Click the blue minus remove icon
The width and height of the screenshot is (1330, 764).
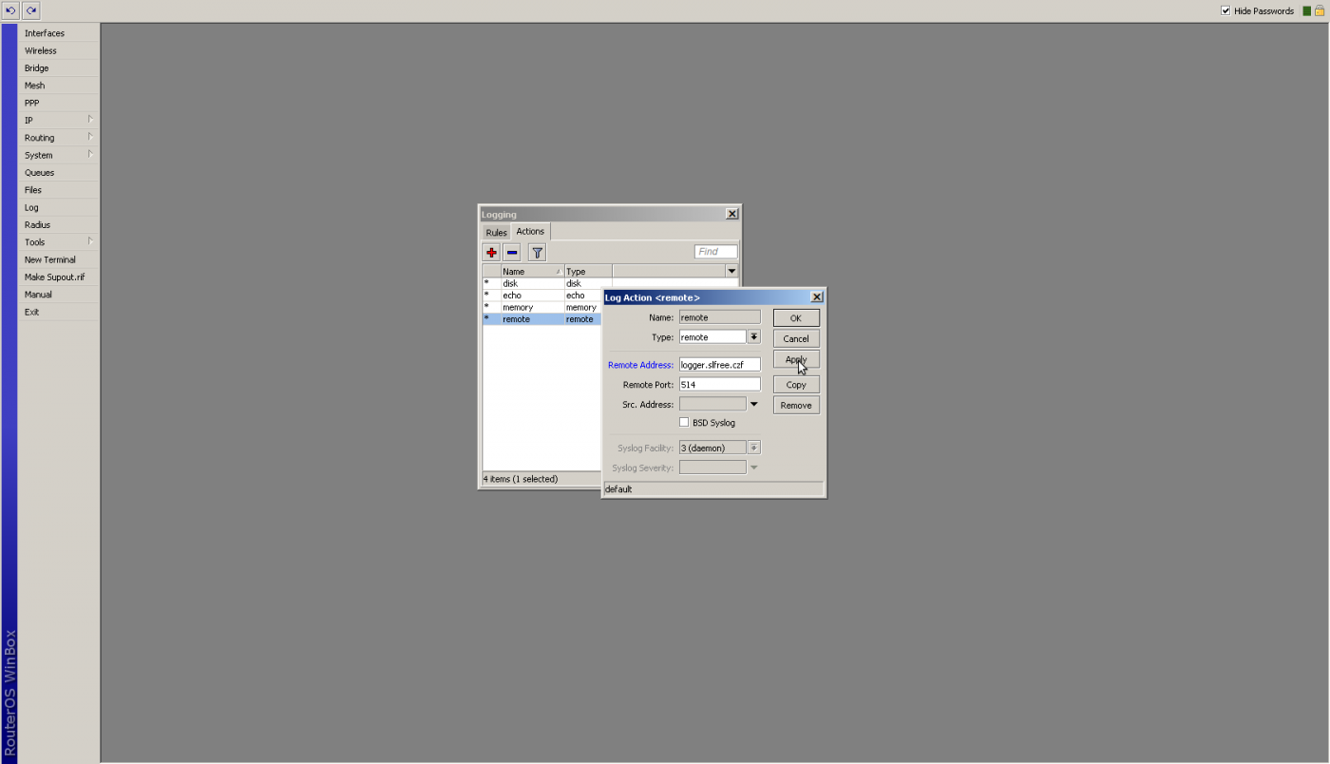click(512, 252)
